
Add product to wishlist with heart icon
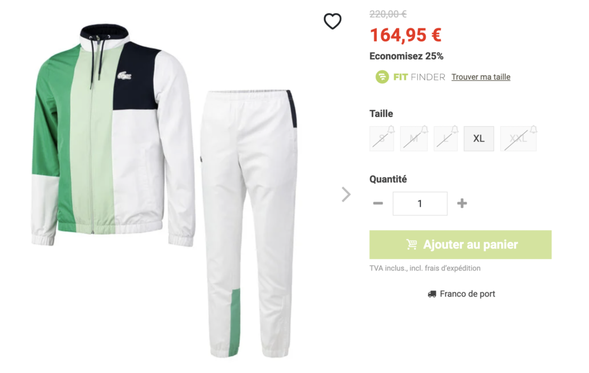pyautogui.click(x=332, y=21)
